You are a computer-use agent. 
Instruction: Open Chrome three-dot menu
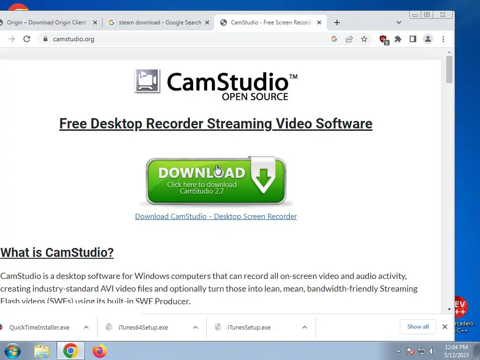(443, 39)
